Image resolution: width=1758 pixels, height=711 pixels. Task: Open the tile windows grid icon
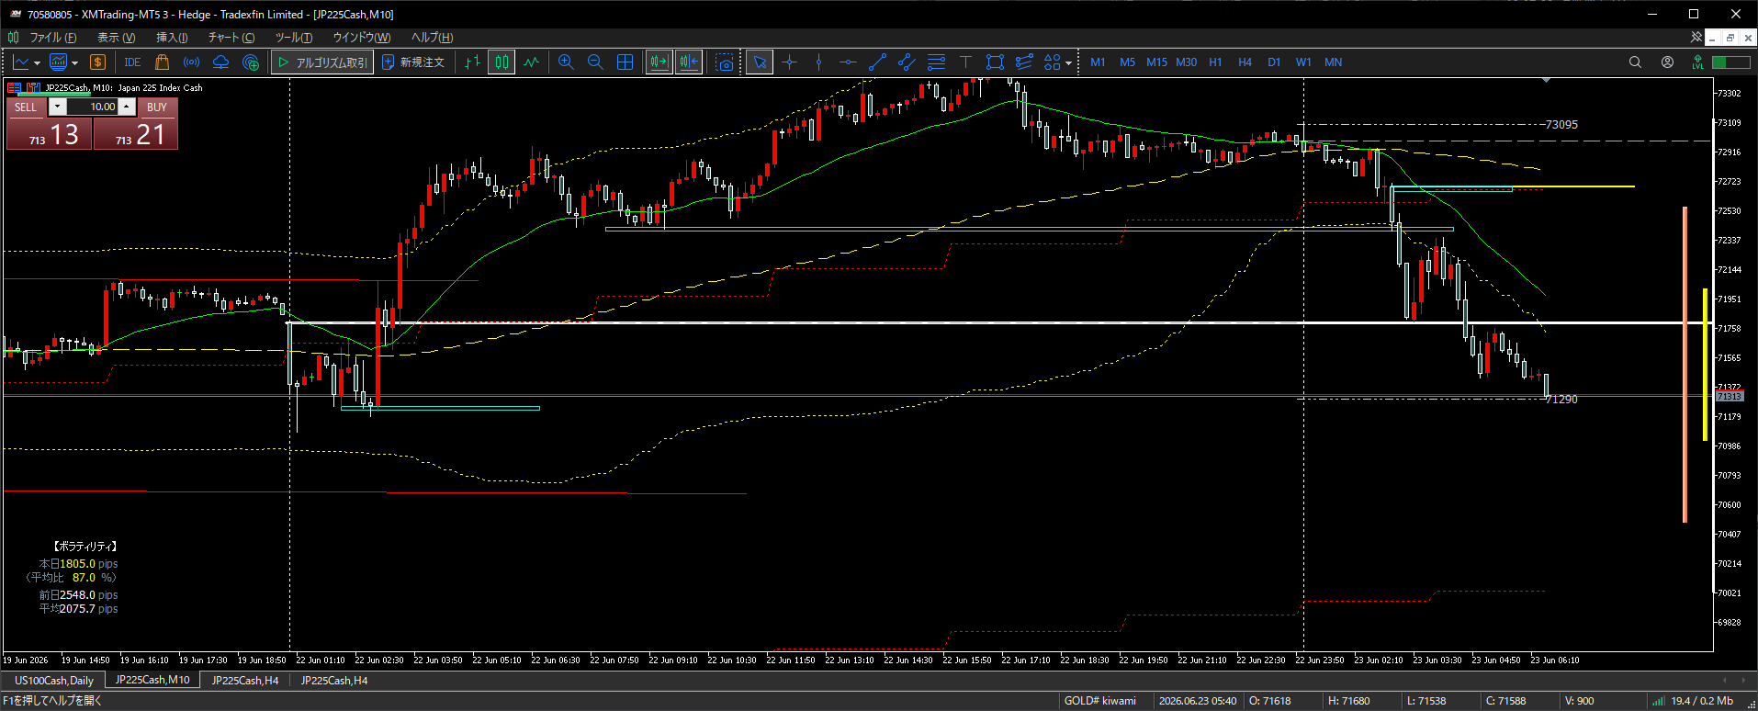coord(625,62)
